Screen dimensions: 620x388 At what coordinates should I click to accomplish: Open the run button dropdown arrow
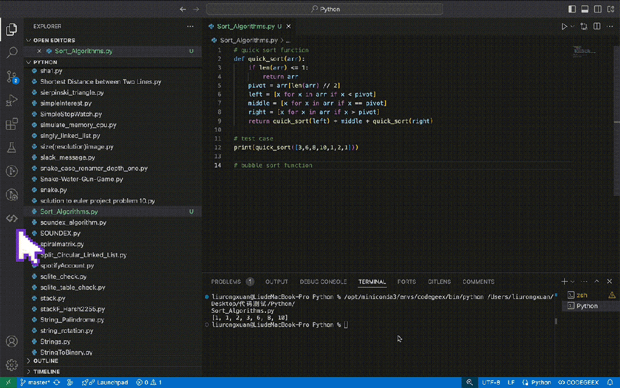572,26
